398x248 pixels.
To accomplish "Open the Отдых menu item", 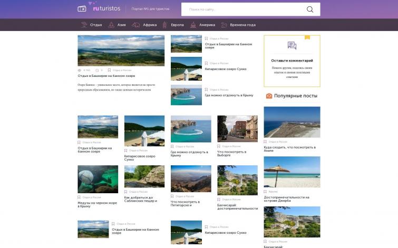I will 96,25.
